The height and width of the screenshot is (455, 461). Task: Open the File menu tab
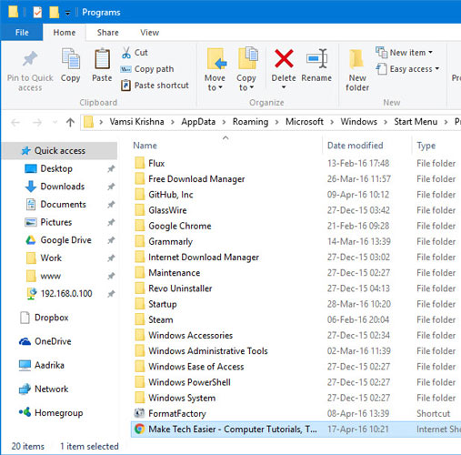pyautogui.click(x=22, y=33)
